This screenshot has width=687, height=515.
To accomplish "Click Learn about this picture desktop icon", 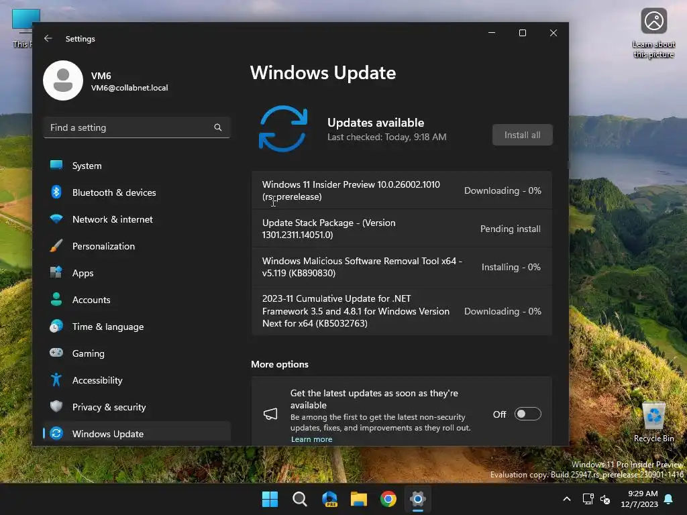I will (653, 34).
